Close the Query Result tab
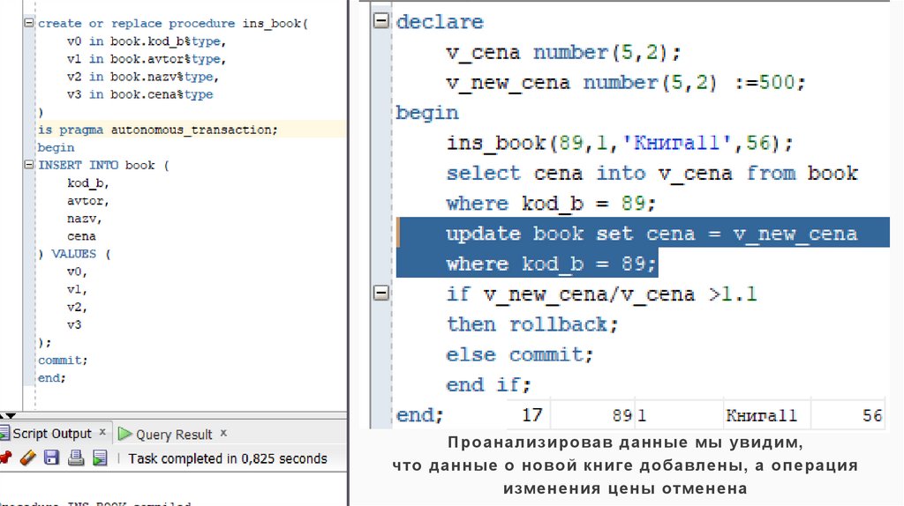The height and width of the screenshot is (506, 904). (223, 432)
